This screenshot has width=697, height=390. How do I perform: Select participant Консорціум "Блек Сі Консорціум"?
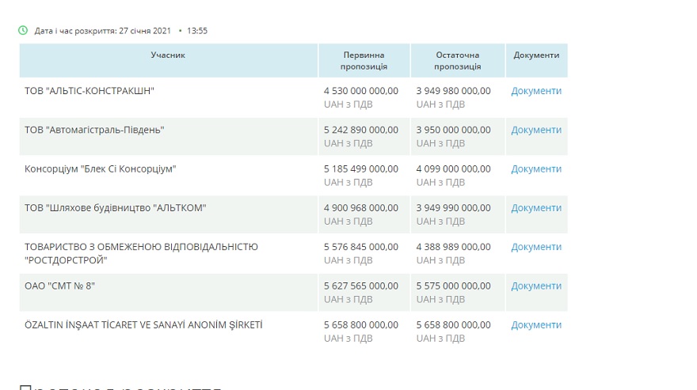click(x=100, y=168)
